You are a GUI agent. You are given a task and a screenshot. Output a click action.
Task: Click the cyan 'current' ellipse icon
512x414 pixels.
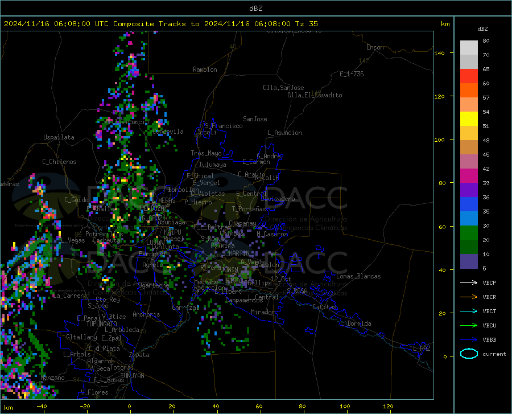click(x=469, y=354)
